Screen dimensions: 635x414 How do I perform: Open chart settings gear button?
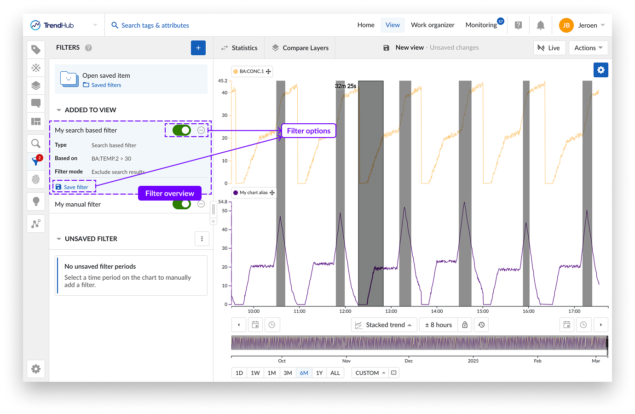(x=600, y=70)
